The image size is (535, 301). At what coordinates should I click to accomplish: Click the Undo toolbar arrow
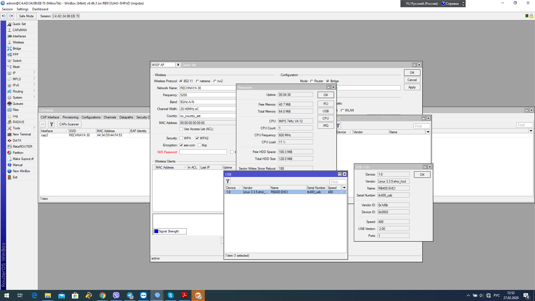point(4,16)
